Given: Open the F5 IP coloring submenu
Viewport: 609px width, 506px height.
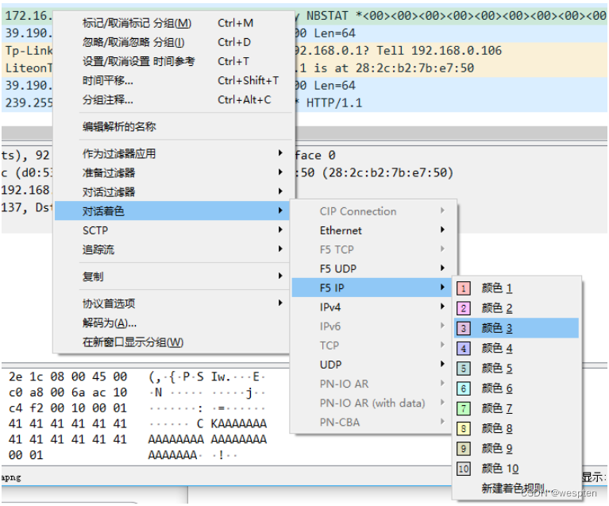Looking at the screenshot, I should tap(372, 288).
